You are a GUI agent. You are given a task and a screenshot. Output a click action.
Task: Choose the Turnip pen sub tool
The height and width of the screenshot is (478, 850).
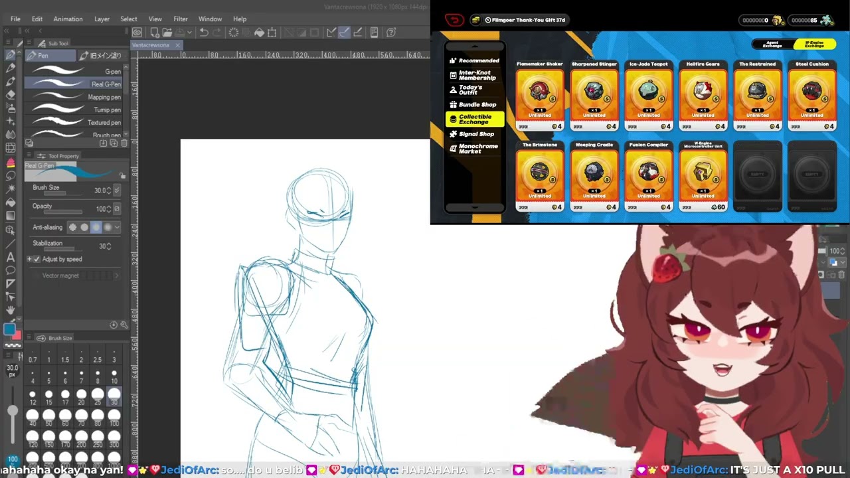74,110
